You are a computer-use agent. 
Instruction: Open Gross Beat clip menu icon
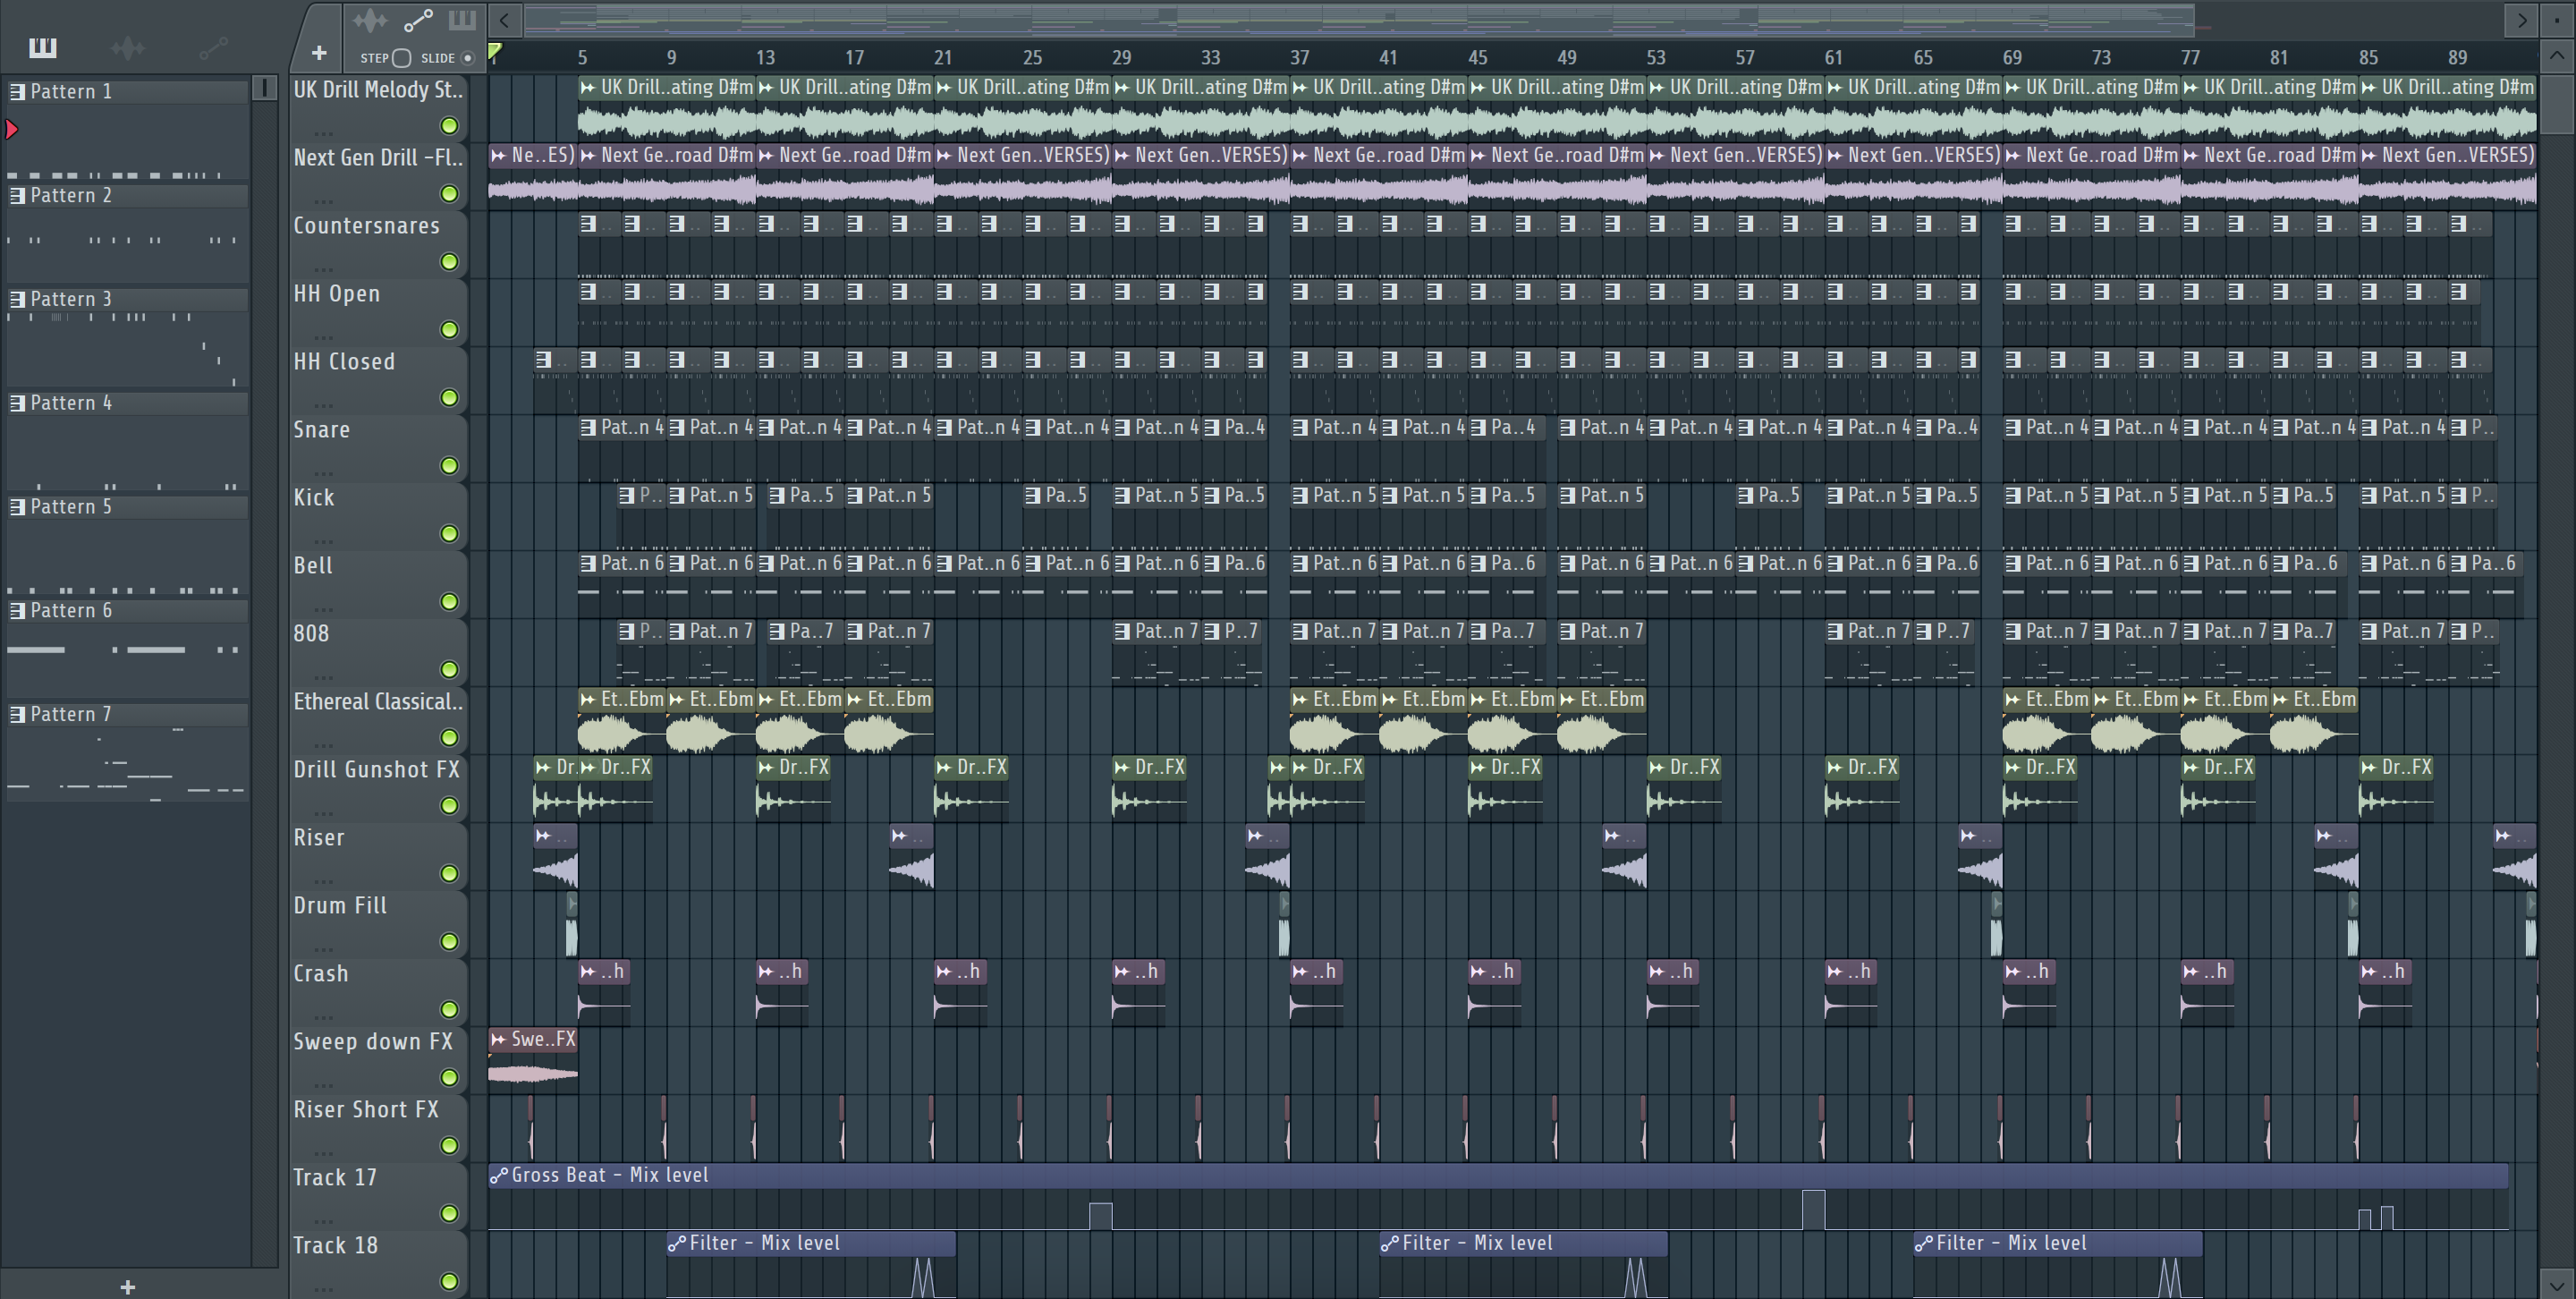tap(498, 1176)
